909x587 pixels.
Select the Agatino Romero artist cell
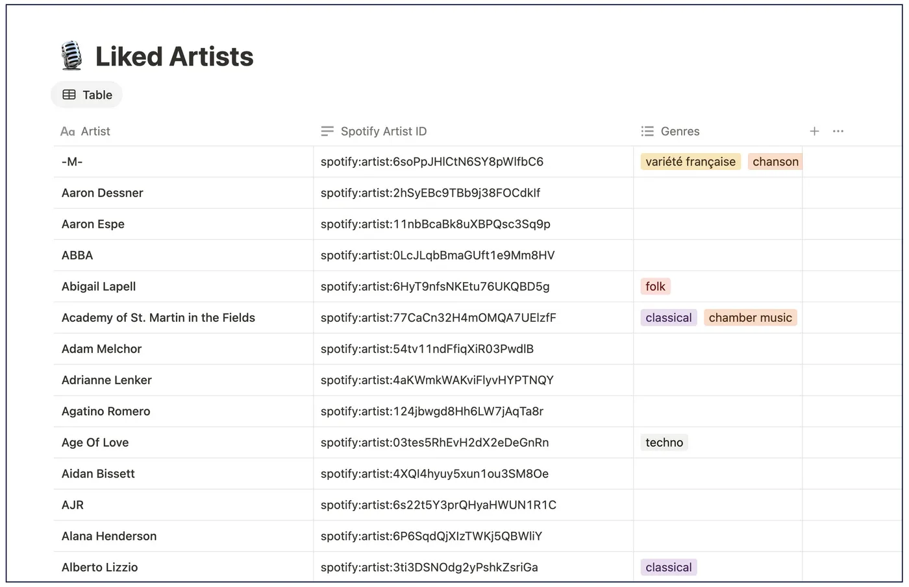[x=183, y=411]
